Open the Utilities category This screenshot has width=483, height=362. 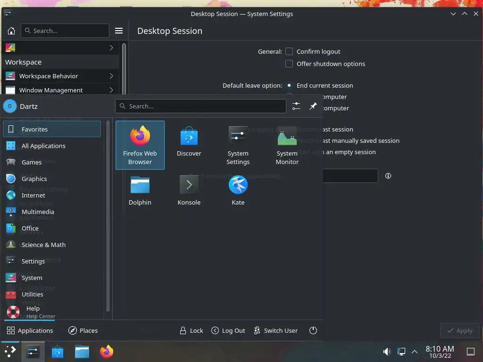52,294
